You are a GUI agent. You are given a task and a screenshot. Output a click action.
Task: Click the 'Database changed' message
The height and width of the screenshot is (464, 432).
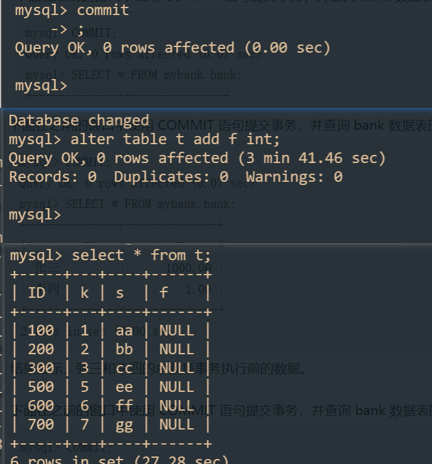pyautogui.click(x=78, y=120)
